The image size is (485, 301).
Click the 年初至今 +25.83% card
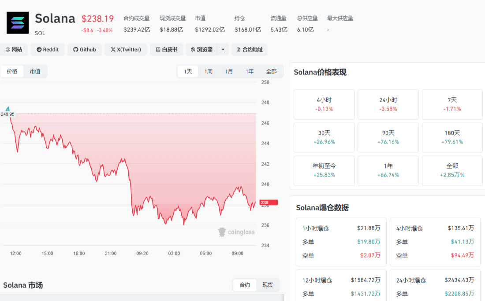(324, 170)
